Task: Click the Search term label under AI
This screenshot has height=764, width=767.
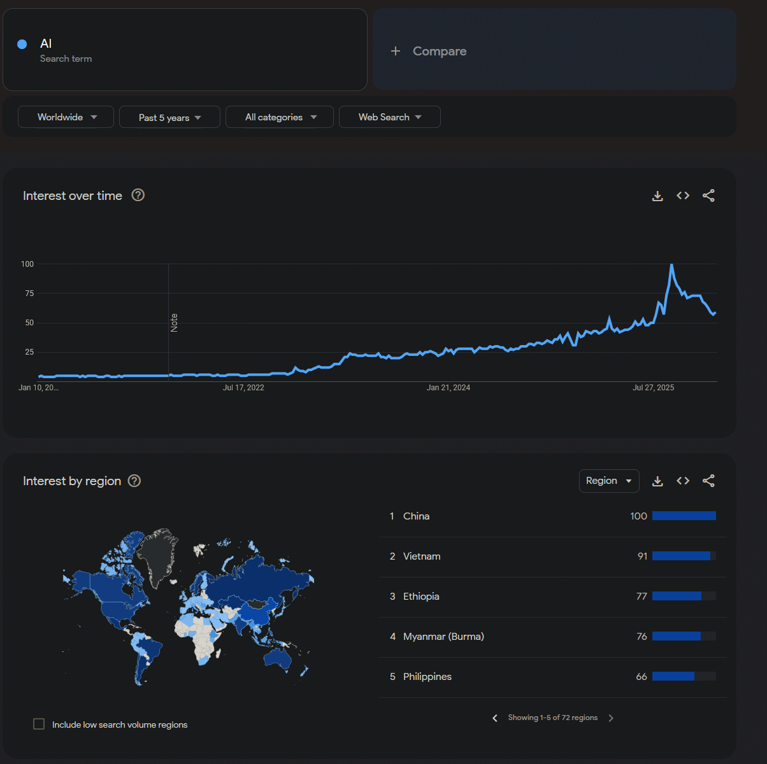Action: click(x=66, y=59)
